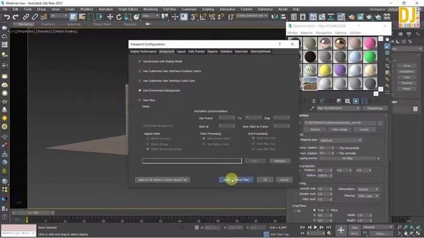
Task: Click the View Image button in Material Editor
Action: coord(340,130)
